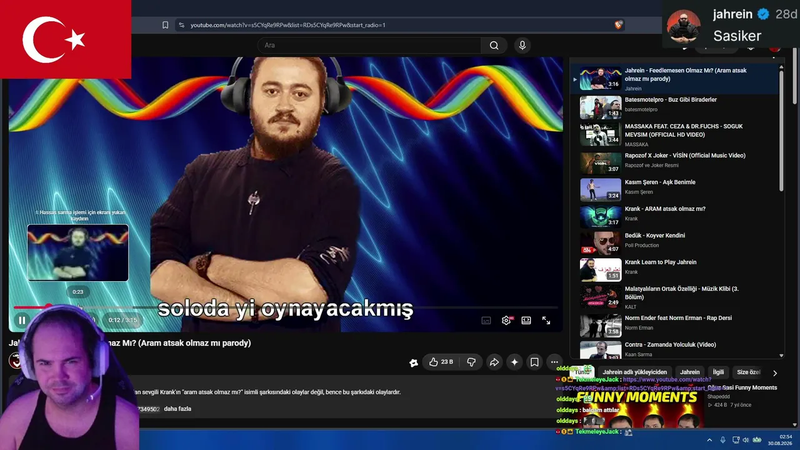800x450 pixels.
Task: Select the 'Size özel' filter chip
Action: (748, 372)
